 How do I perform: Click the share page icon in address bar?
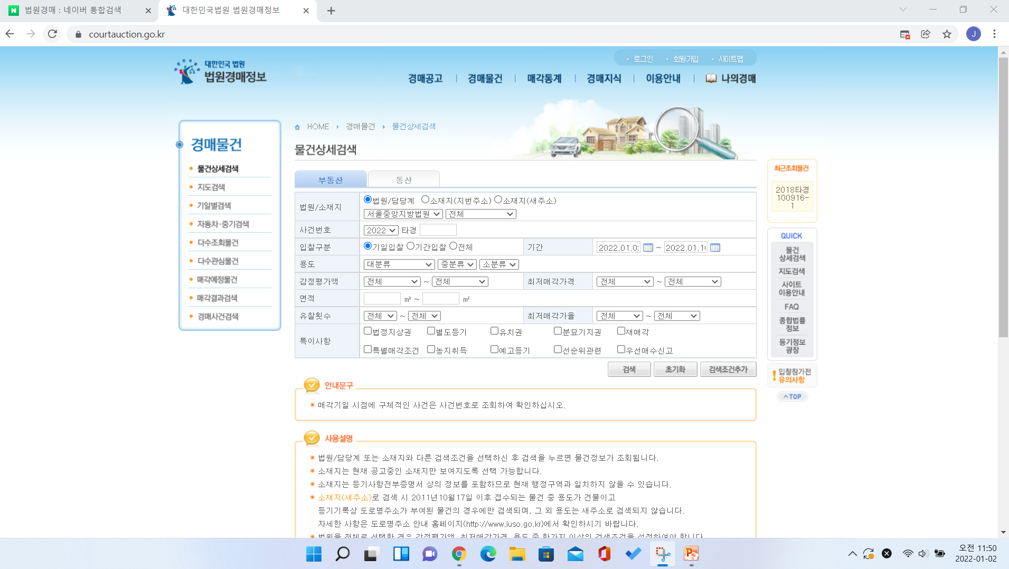coord(926,34)
